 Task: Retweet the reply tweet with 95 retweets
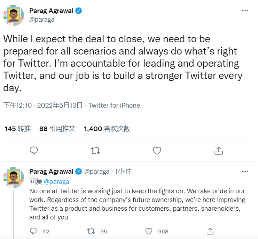(x=91, y=231)
